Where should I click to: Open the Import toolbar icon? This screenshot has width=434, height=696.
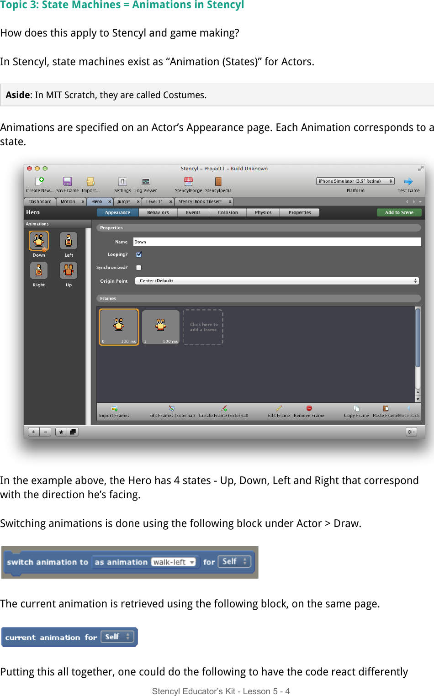[x=90, y=182]
